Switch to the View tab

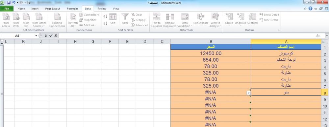(116, 9)
